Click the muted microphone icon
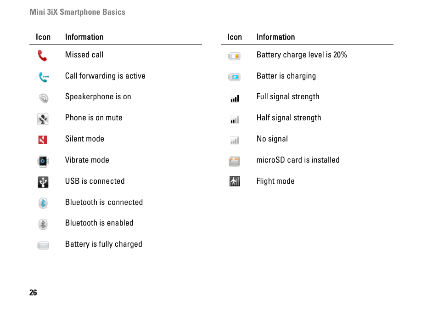The image size is (438, 311). click(43, 119)
